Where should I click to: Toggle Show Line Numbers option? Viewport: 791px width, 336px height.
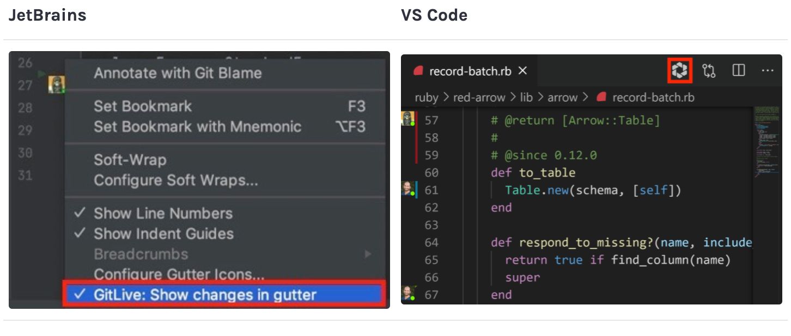pyautogui.click(x=163, y=213)
